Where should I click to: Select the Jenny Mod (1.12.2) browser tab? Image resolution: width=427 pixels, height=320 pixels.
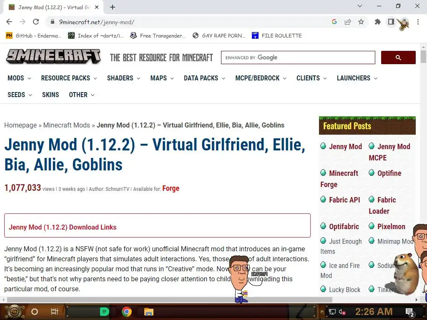click(53, 7)
